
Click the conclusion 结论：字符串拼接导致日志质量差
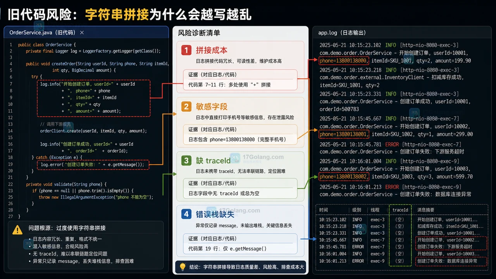(247, 267)
